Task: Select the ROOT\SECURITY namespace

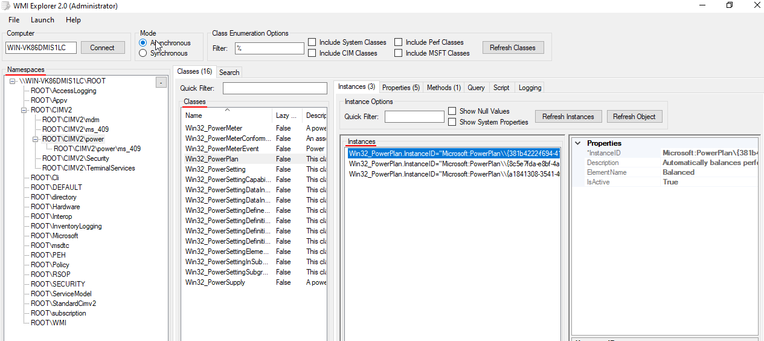Action: [x=58, y=284]
